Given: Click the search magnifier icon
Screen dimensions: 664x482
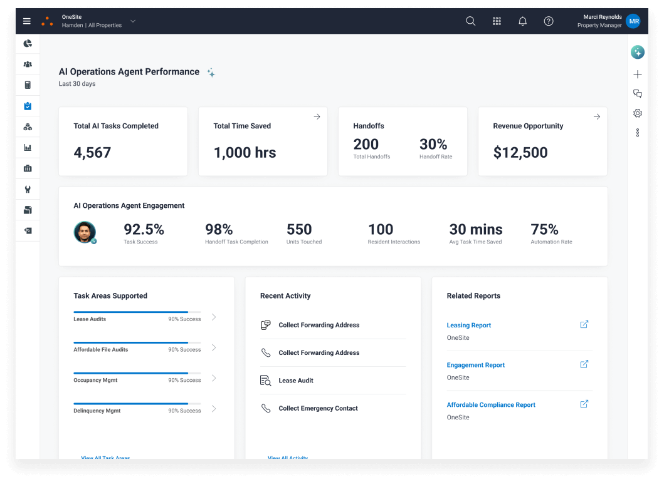Looking at the screenshot, I should click(470, 21).
